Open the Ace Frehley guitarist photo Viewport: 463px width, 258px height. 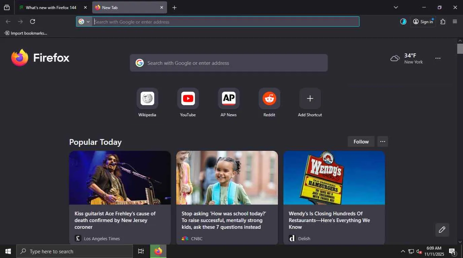(120, 178)
